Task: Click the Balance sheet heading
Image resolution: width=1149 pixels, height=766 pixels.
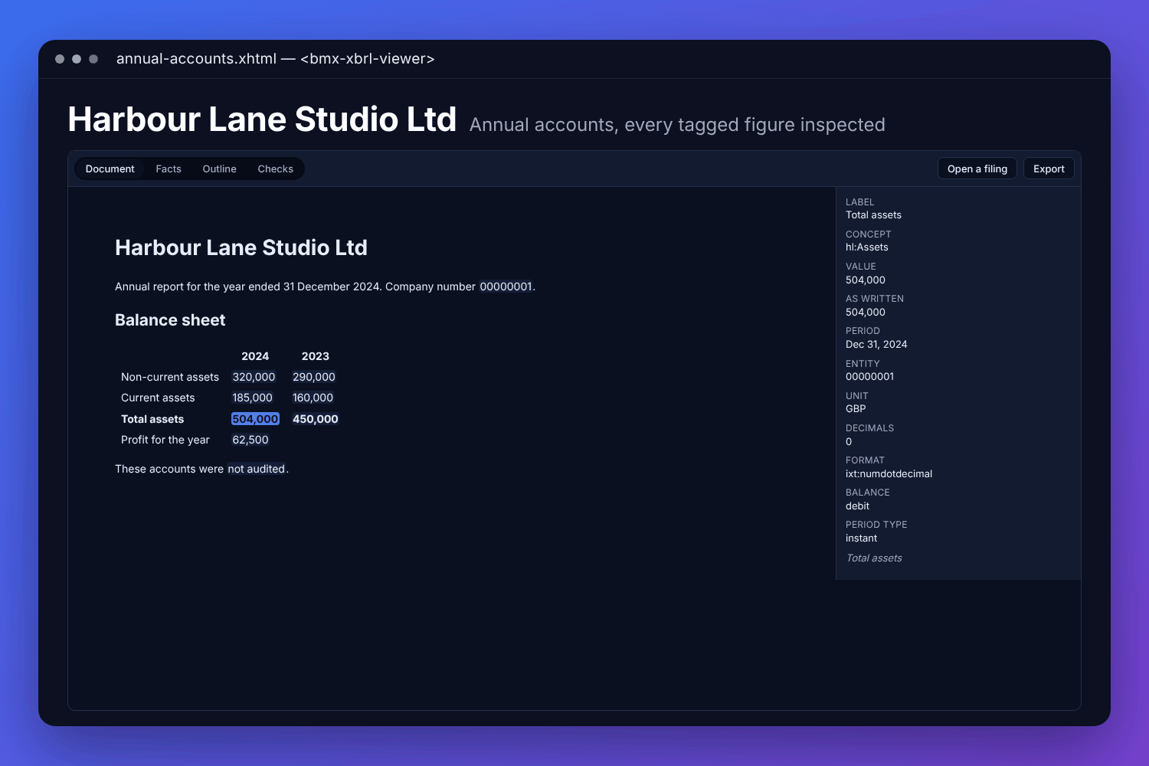Action: [170, 320]
